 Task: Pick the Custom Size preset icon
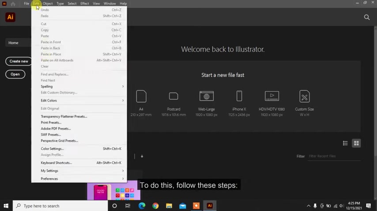[x=305, y=96]
